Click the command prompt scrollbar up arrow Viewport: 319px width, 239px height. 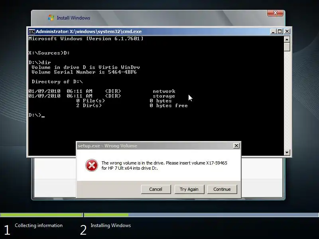287,39
